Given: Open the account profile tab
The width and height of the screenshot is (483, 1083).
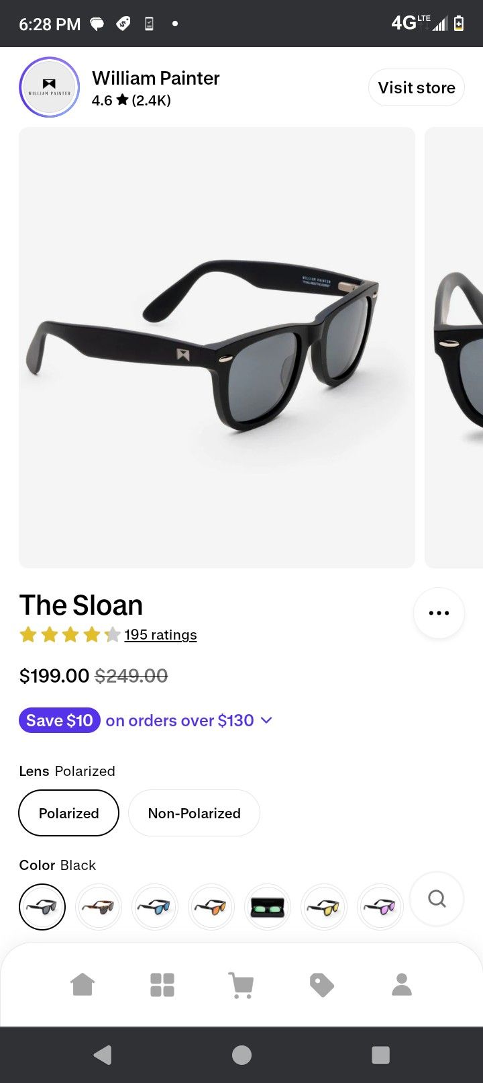Looking at the screenshot, I should pyautogui.click(x=401, y=985).
